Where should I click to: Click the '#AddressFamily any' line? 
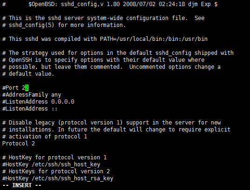(32, 95)
